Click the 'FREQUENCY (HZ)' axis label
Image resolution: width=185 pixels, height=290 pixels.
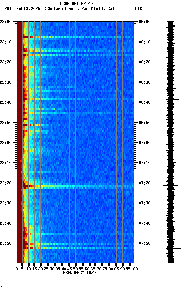(x=79, y=273)
